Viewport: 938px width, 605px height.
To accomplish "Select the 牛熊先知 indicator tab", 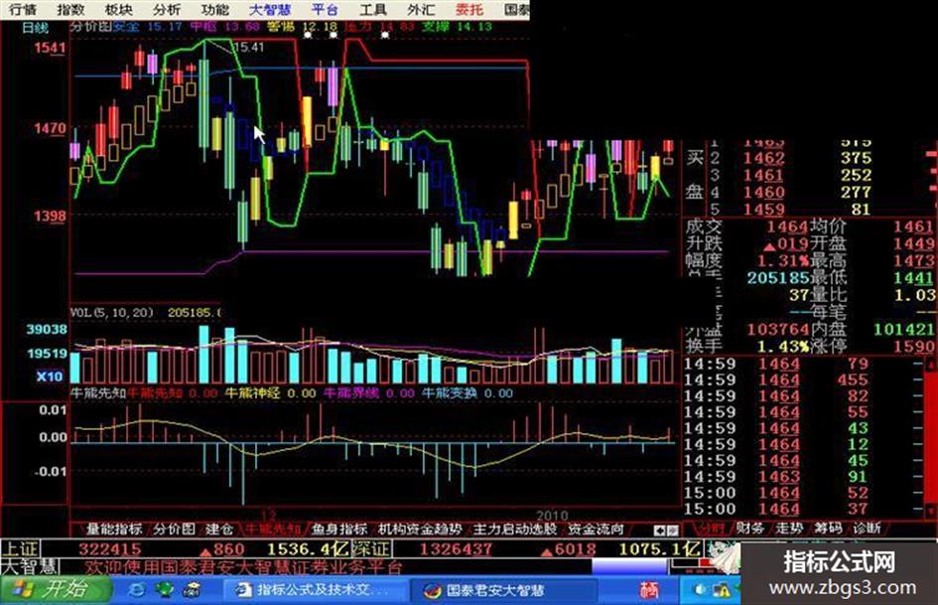I will [272, 529].
